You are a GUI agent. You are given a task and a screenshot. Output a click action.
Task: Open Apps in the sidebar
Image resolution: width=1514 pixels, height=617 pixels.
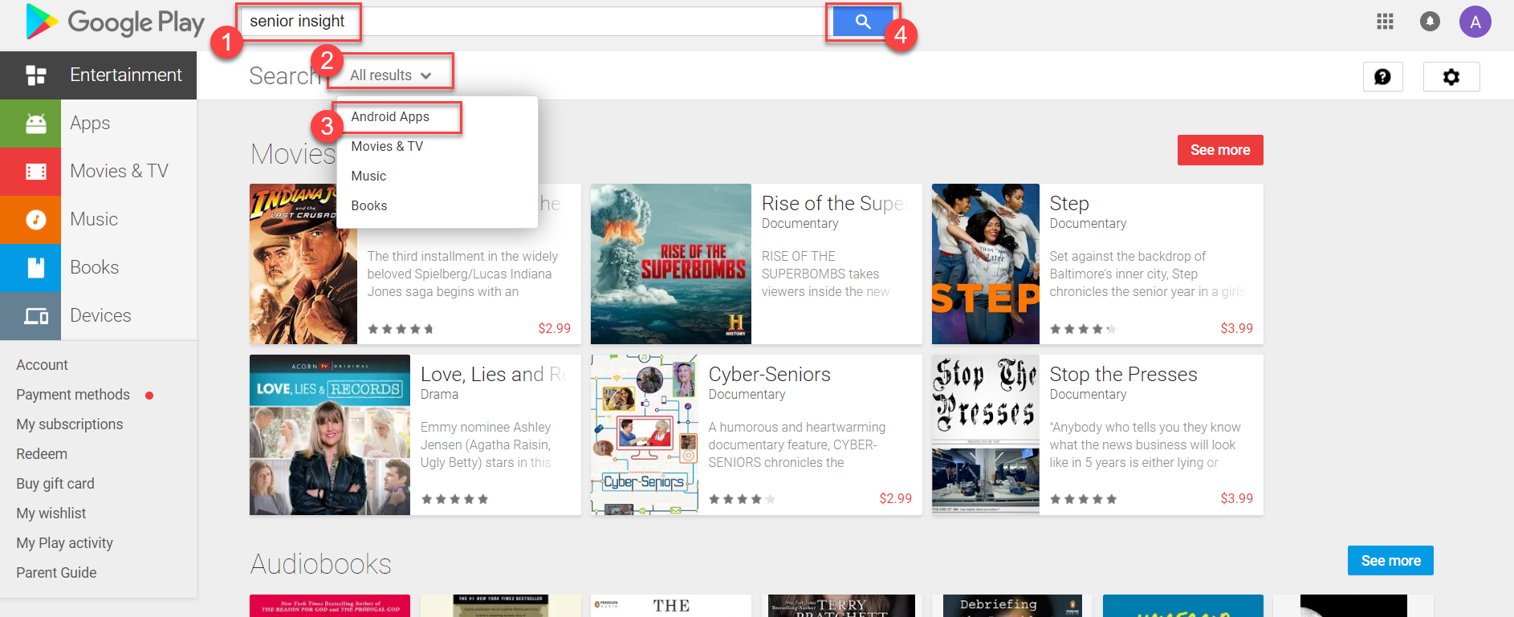[98, 124]
